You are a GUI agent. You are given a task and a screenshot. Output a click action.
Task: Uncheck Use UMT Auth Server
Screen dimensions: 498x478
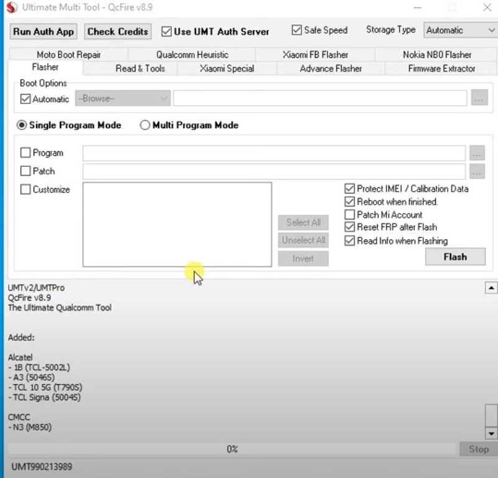(x=166, y=31)
